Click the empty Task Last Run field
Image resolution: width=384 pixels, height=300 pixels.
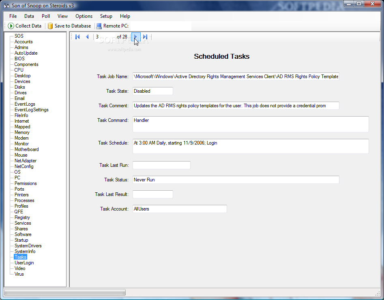point(161,165)
